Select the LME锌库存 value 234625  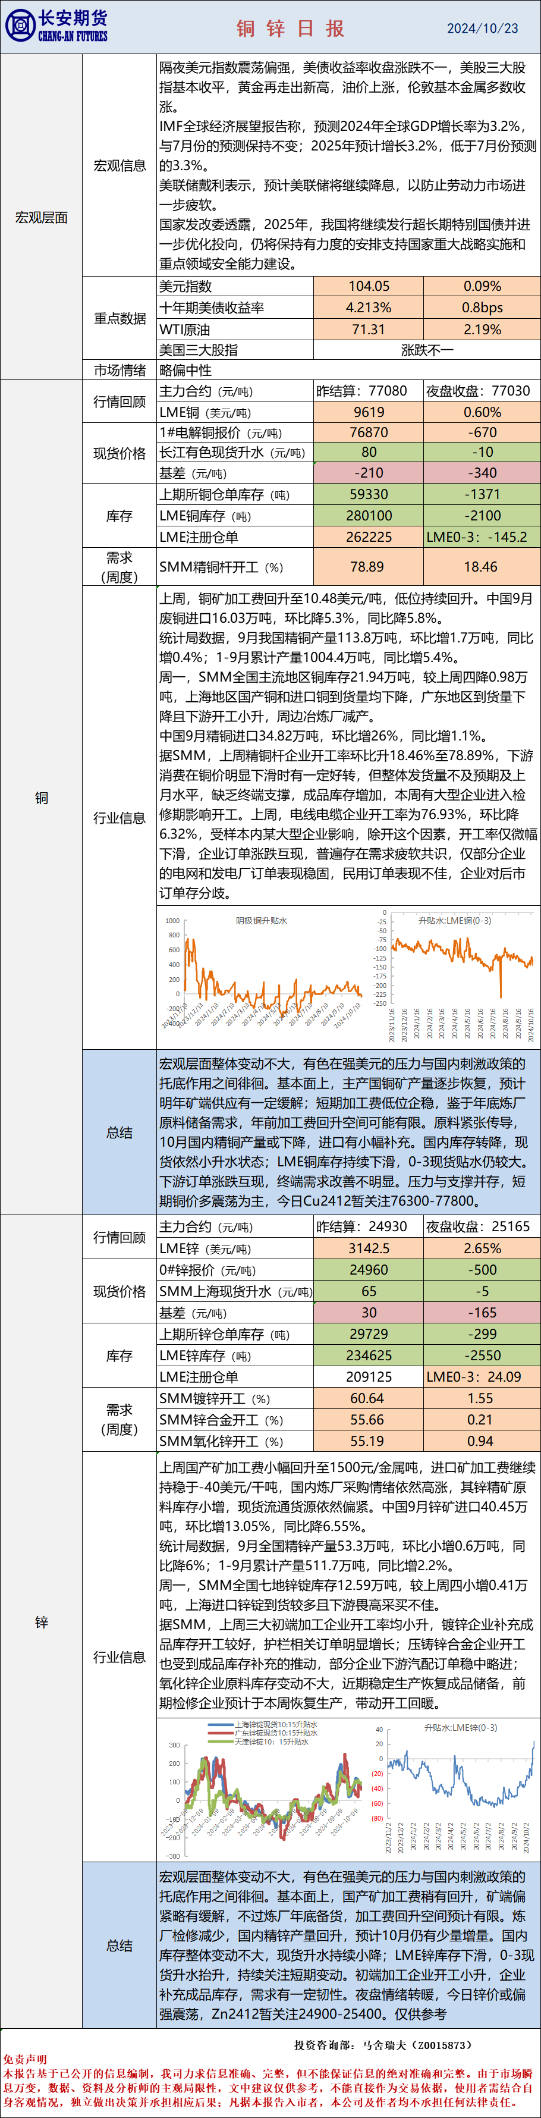click(369, 1355)
